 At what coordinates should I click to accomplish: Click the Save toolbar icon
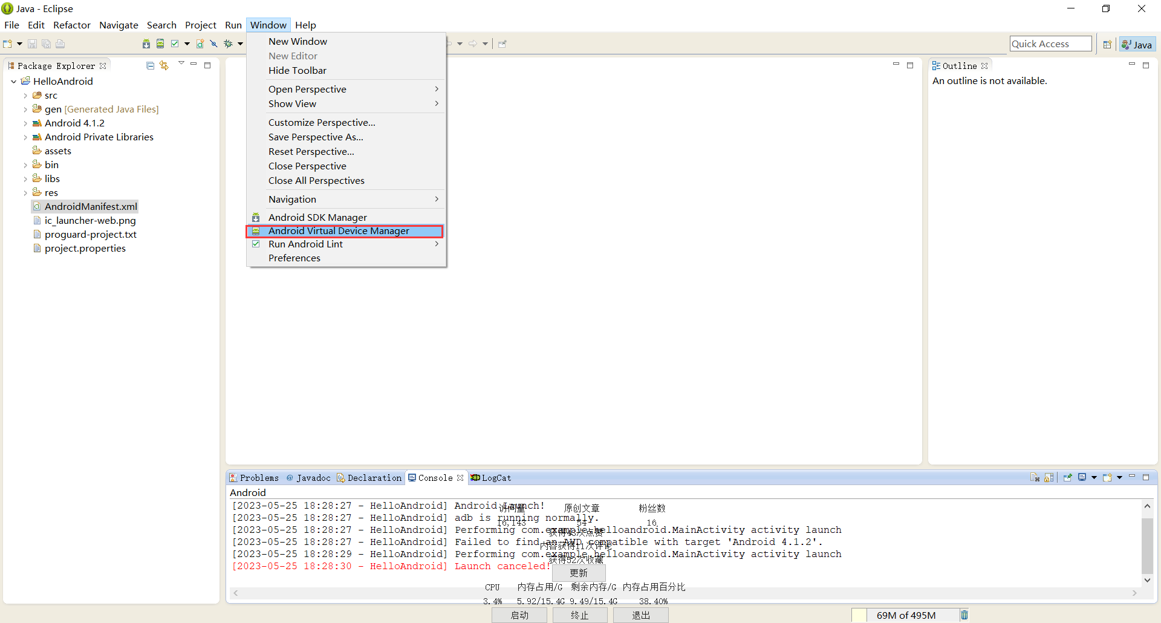[x=33, y=44]
